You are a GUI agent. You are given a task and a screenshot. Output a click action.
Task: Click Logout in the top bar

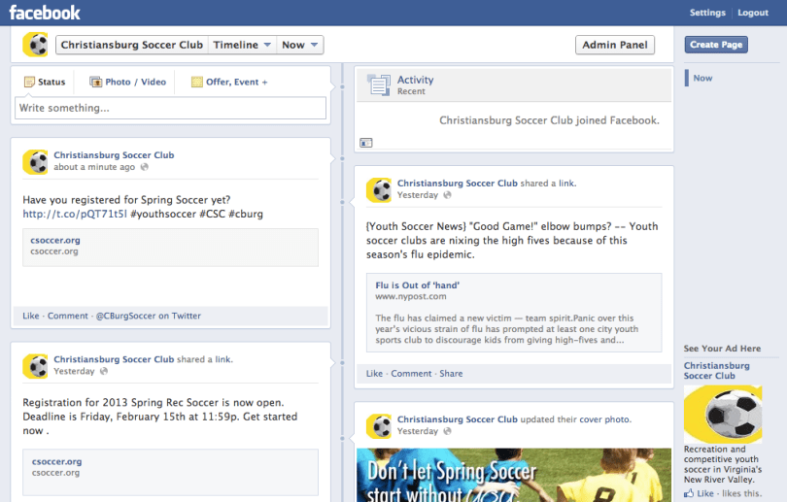(x=753, y=13)
